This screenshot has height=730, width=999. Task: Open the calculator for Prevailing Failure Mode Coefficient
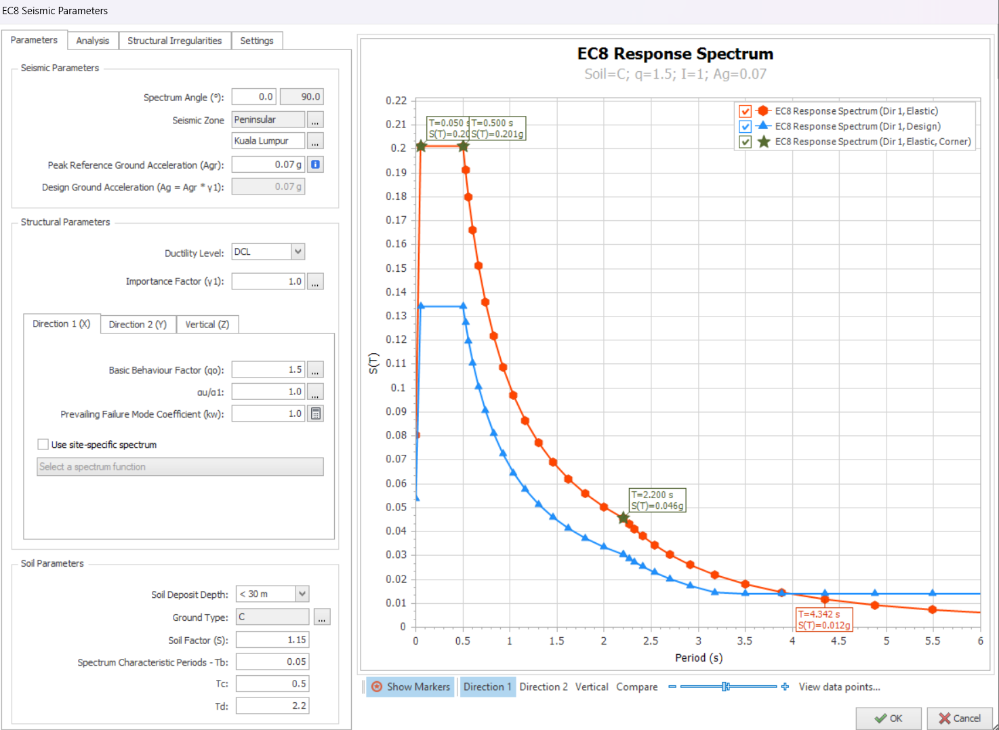click(315, 413)
